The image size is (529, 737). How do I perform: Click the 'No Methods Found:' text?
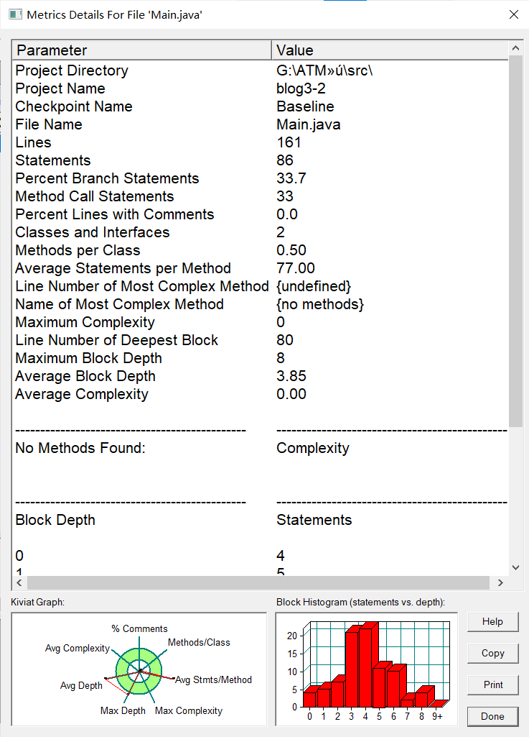pos(80,448)
